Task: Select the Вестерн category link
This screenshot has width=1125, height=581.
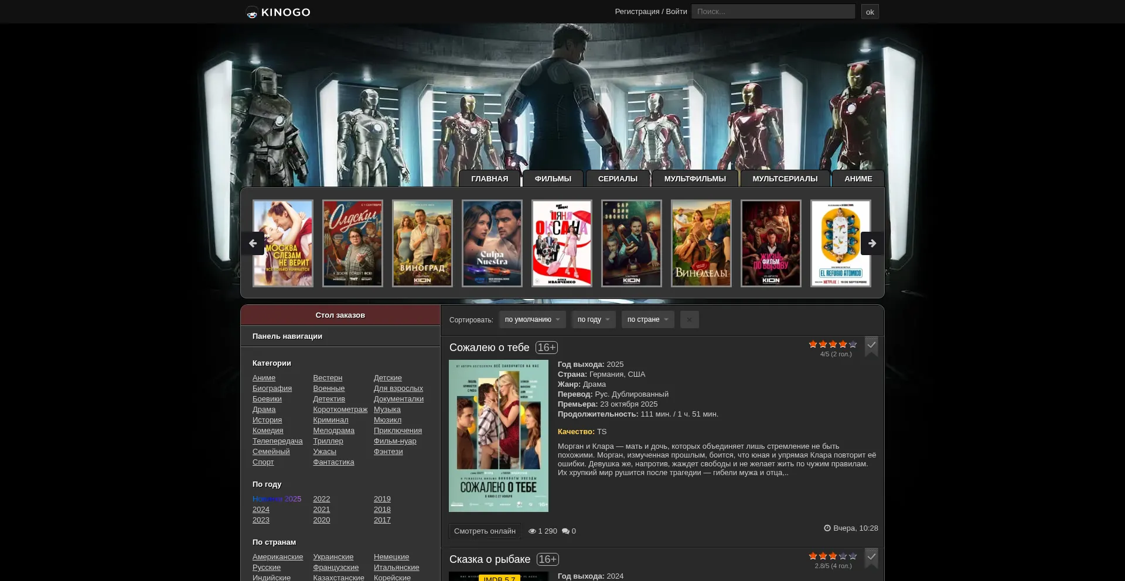Action: coord(328,378)
